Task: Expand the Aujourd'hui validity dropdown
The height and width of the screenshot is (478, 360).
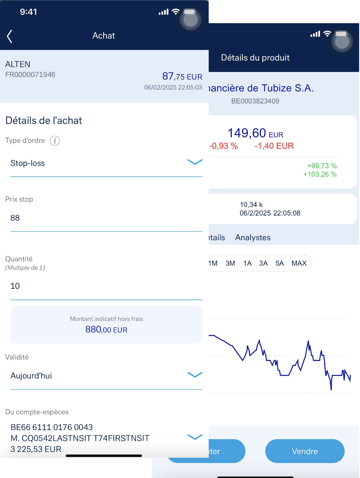Action: click(106, 376)
